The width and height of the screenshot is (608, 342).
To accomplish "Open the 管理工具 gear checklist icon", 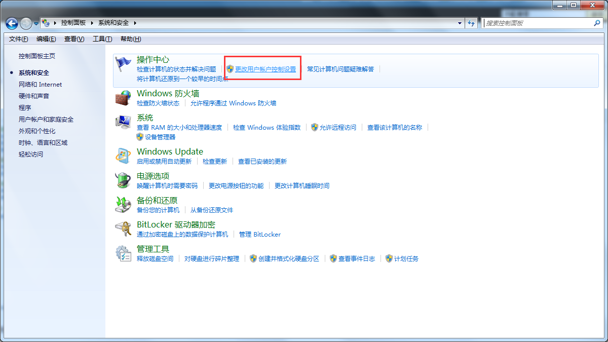I will pos(123,253).
